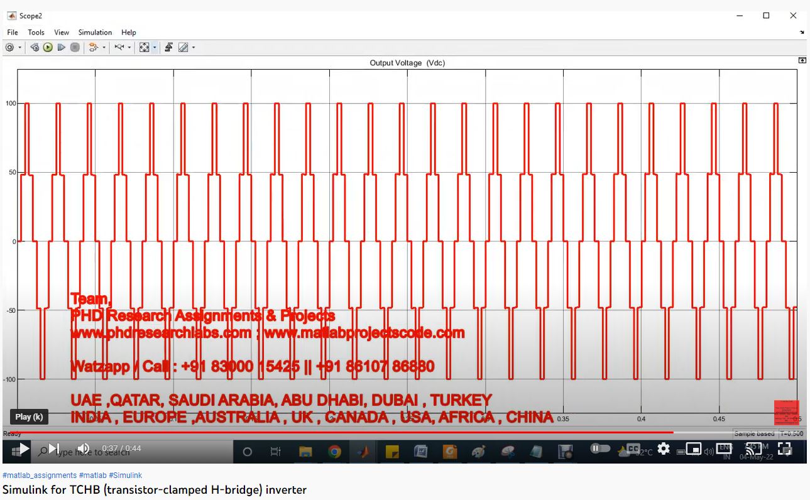Skip to next video with Next button
Screen dimensions: 810x500
pos(54,449)
